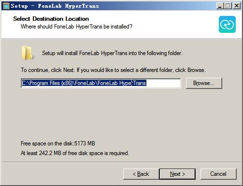Click the Browse... button

point(204,83)
